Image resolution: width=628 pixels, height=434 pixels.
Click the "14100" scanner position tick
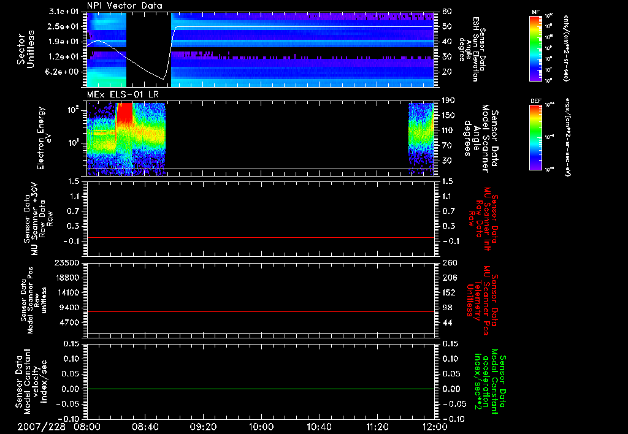67,292
